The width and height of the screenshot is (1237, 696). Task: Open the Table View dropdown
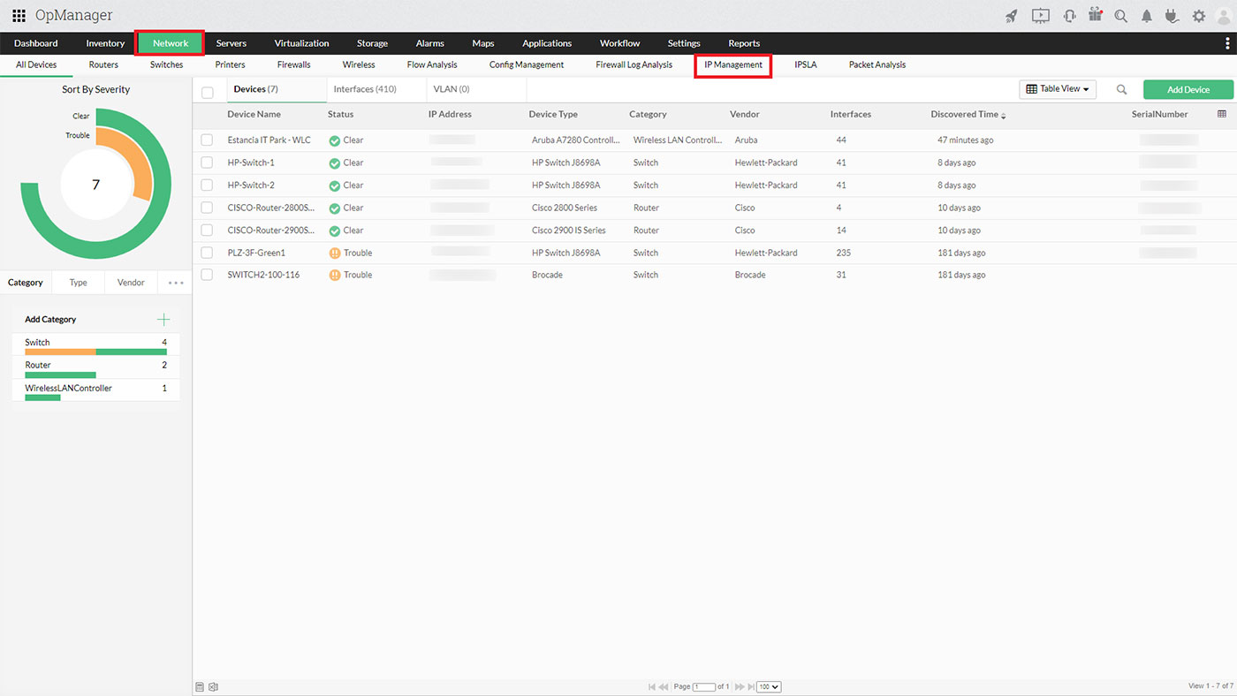coord(1058,89)
